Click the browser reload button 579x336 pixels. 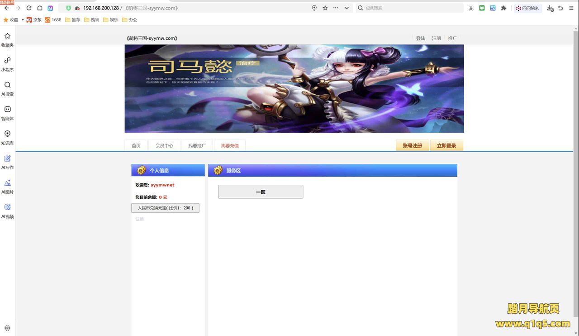coord(29,8)
